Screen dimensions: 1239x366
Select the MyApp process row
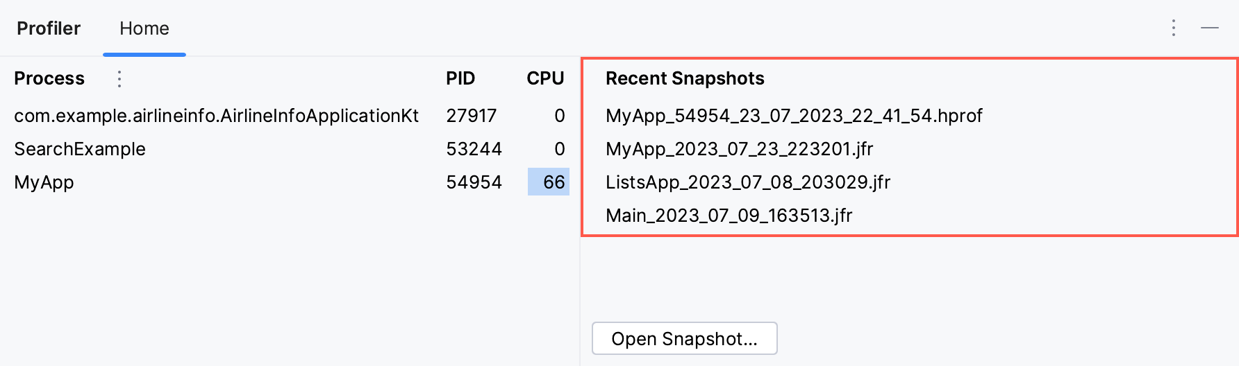44,182
